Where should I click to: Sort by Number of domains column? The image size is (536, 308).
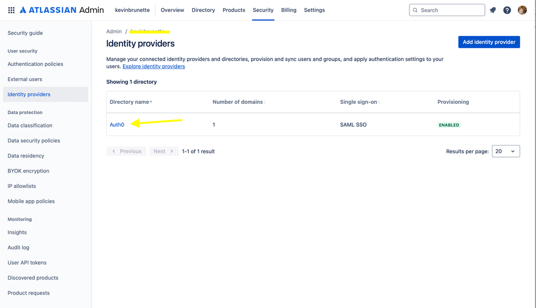click(239, 102)
